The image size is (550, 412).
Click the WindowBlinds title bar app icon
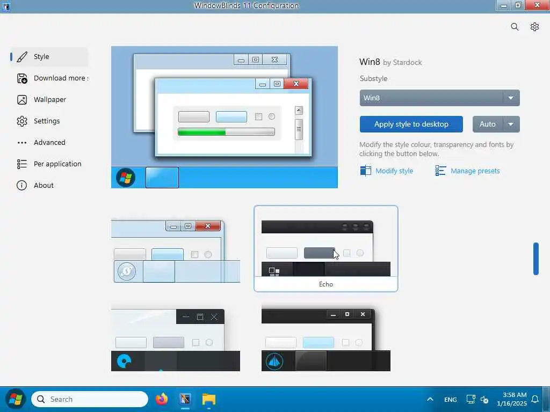6,6
